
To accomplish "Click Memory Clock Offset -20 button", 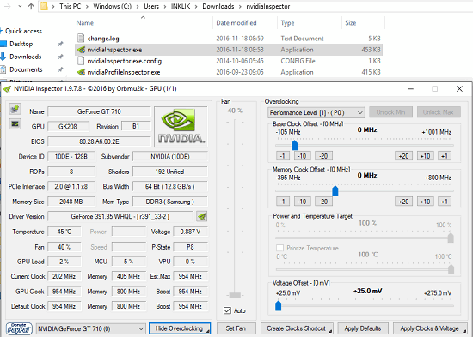I will pos(323,202).
